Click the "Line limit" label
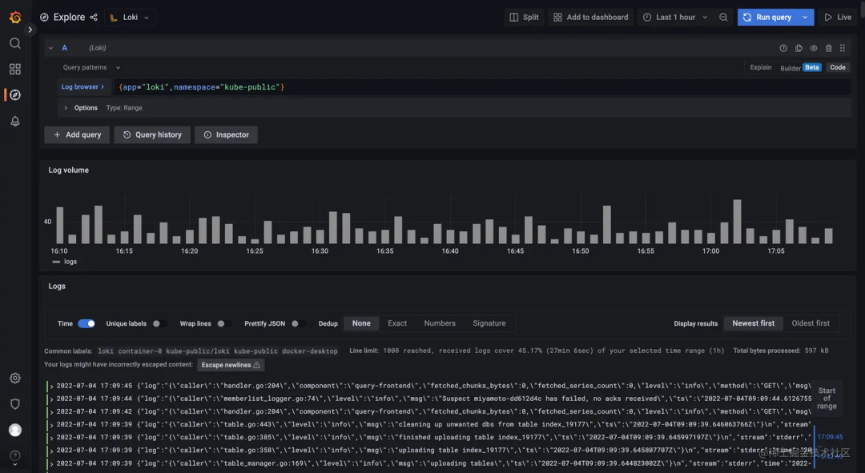The width and height of the screenshot is (865, 473). (364, 351)
